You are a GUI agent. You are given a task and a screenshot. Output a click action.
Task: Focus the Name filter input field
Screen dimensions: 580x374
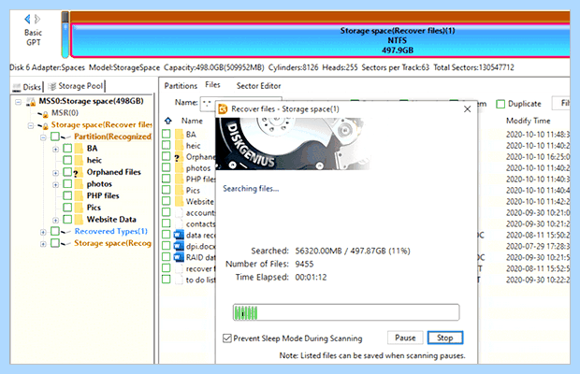pyautogui.click(x=208, y=104)
